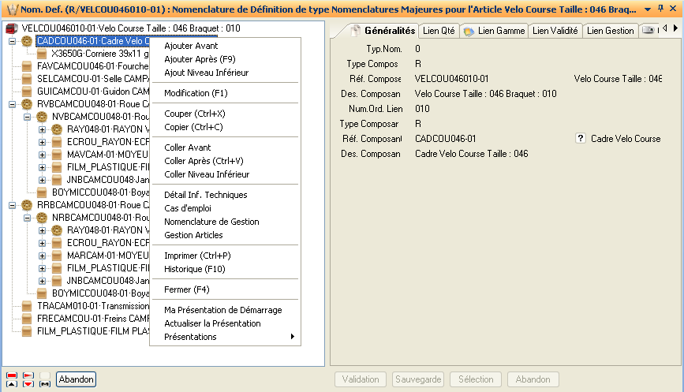Click the pin icon in the title bar
684x392 pixels.
660,8
